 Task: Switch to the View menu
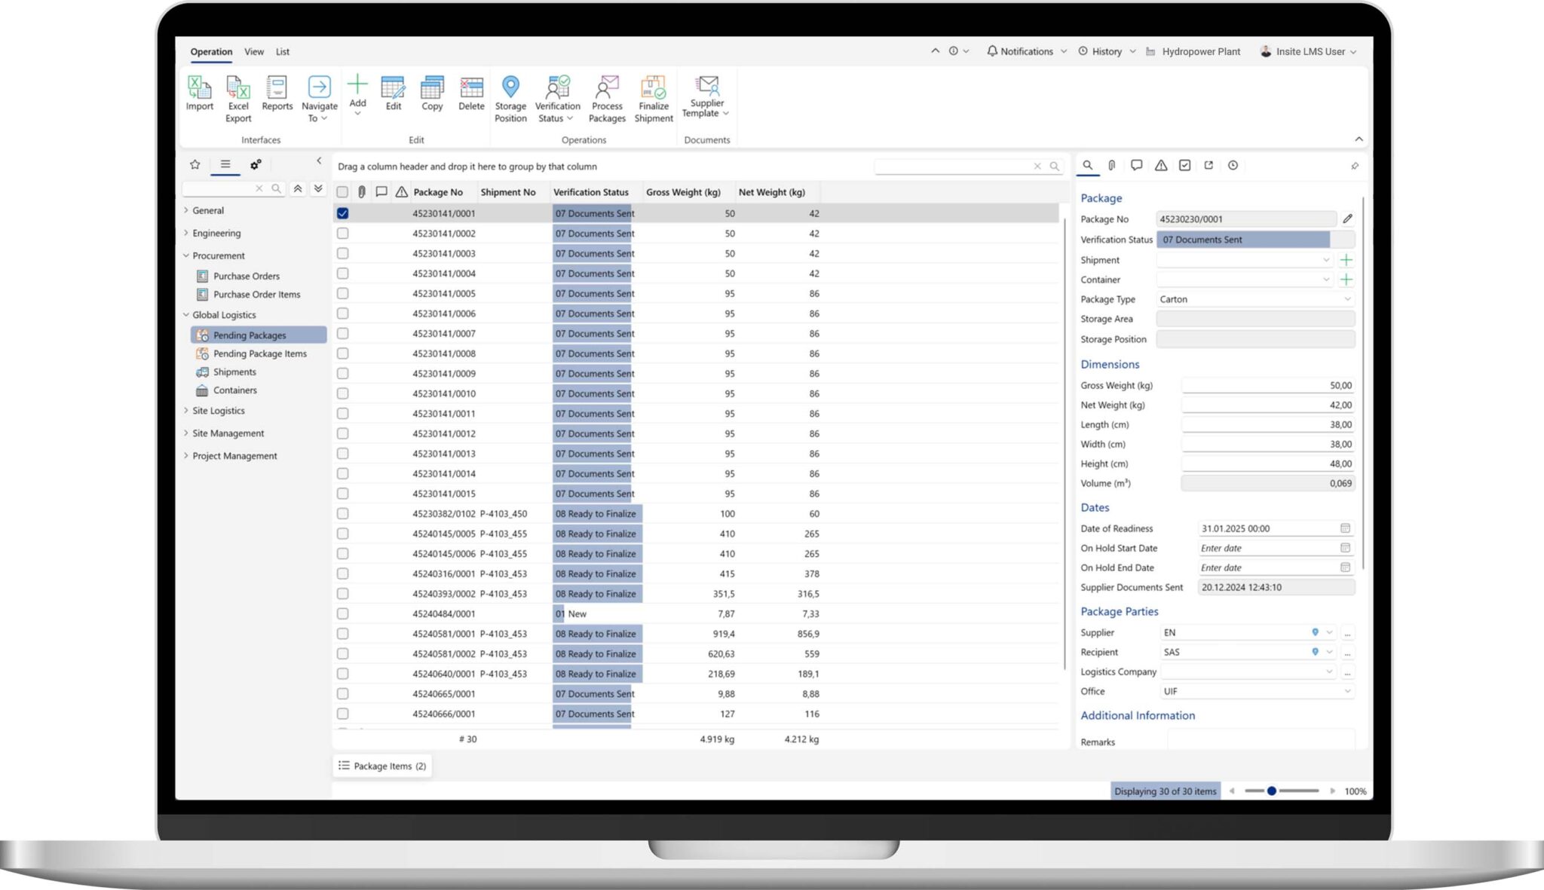[x=254, y=51]
